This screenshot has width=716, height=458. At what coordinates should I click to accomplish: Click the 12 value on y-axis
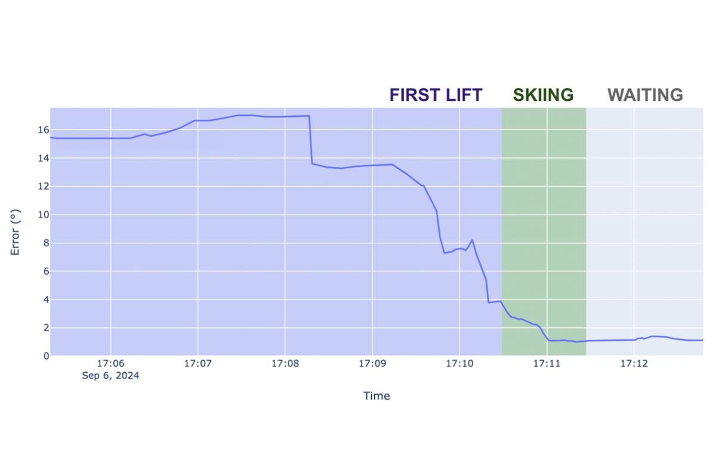point(39,187)
